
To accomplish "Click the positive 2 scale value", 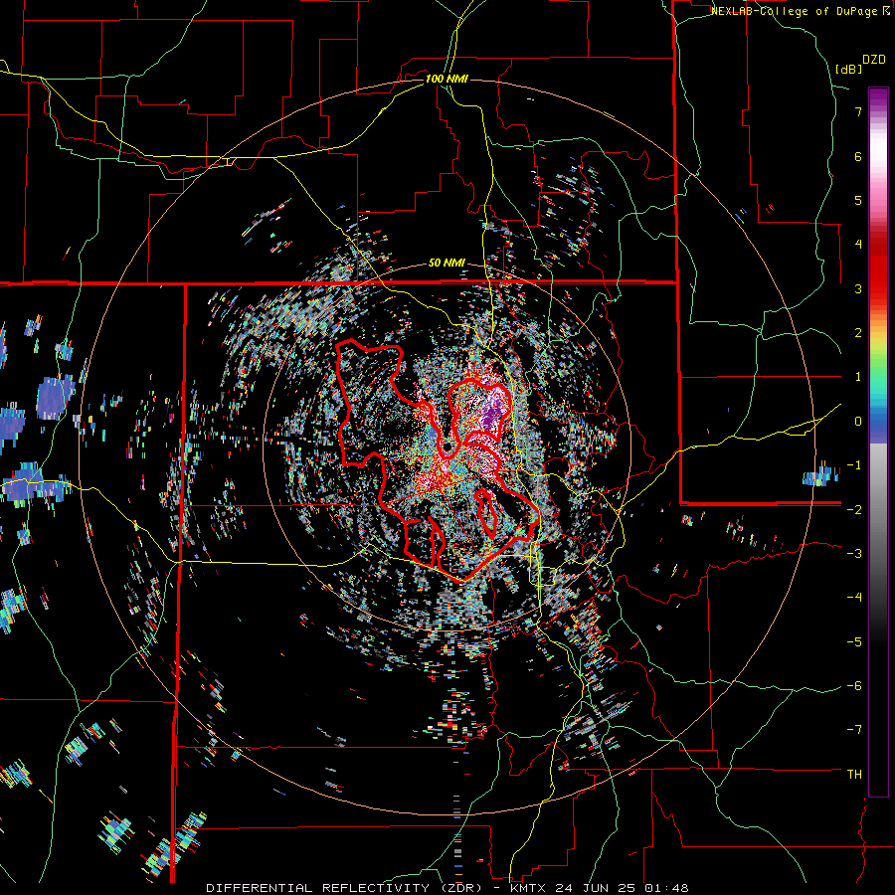I will coord(858,333).
